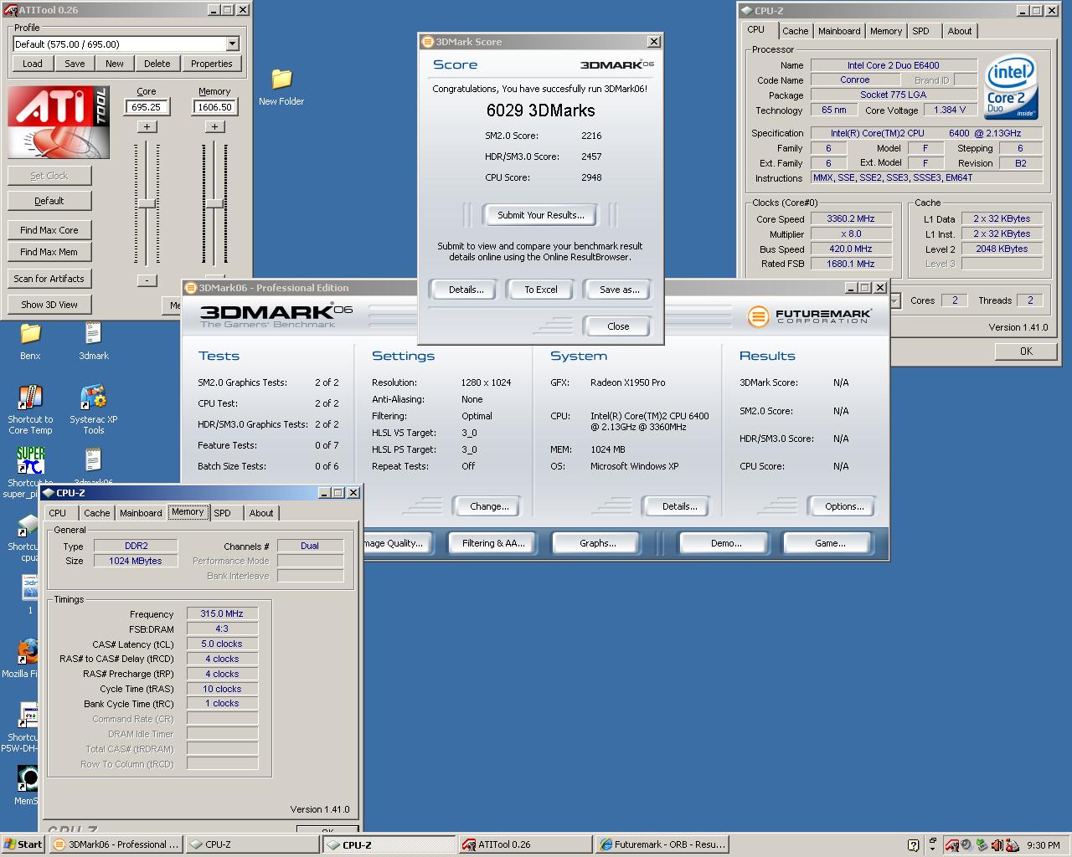Click the help question mark taskbar icon
This screenshot has width=1072, height=857.
914,844
